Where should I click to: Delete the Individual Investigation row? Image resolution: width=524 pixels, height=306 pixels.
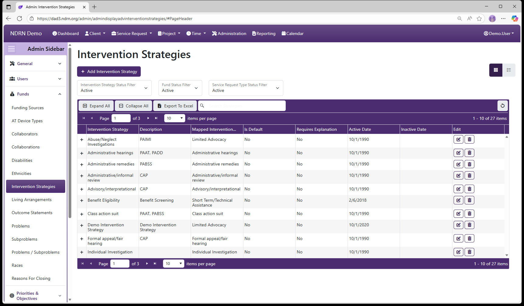pyautogui.click(x=469, y=252)
